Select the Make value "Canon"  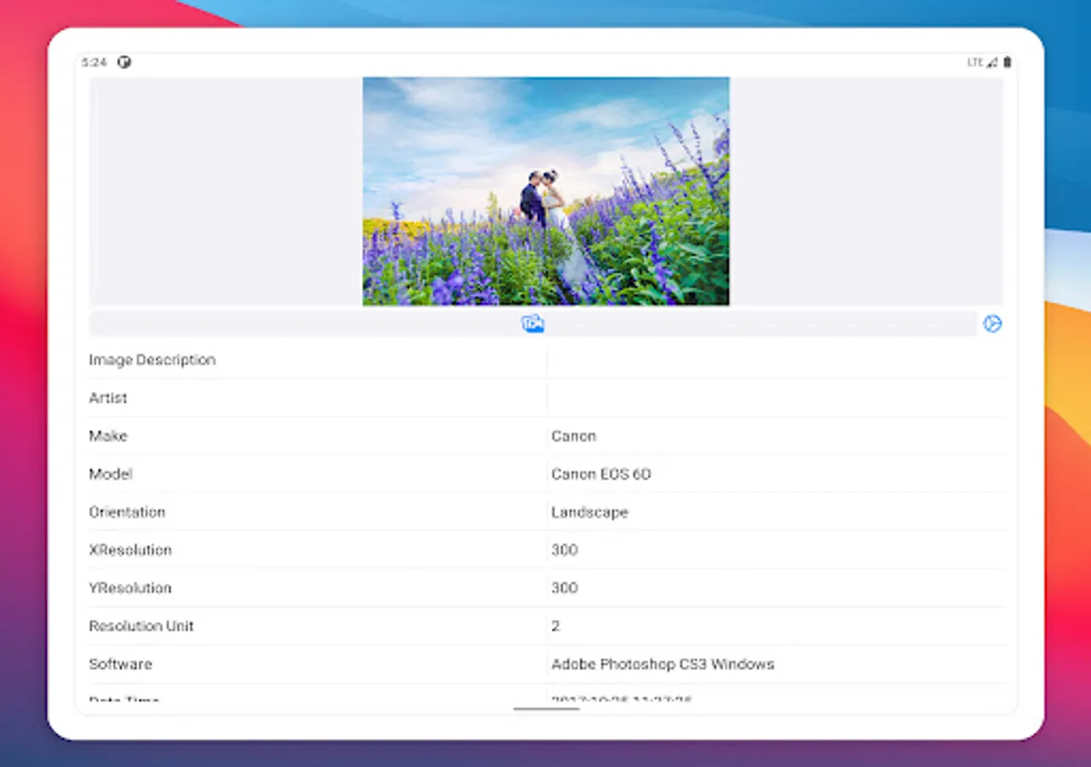[574, 435]
